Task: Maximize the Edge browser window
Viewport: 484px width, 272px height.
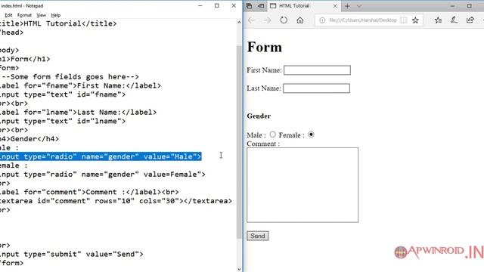Action: [469, 6]
